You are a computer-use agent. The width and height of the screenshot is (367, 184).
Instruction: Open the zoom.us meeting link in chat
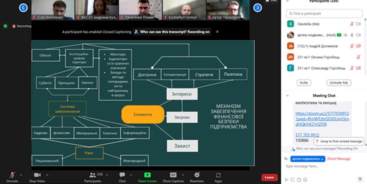322,119
